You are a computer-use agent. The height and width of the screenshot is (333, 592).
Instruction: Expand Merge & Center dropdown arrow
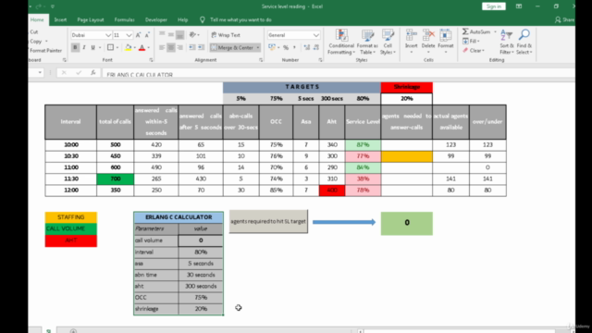[x=258, y=47]
